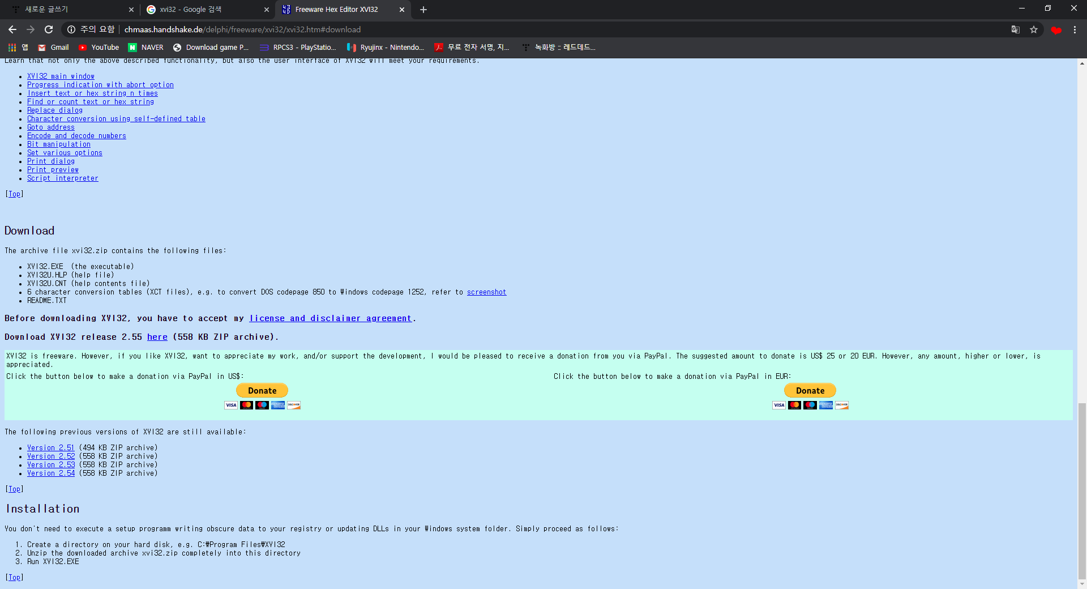Open Encode and decode numbers link

click(x=76, y=136)
